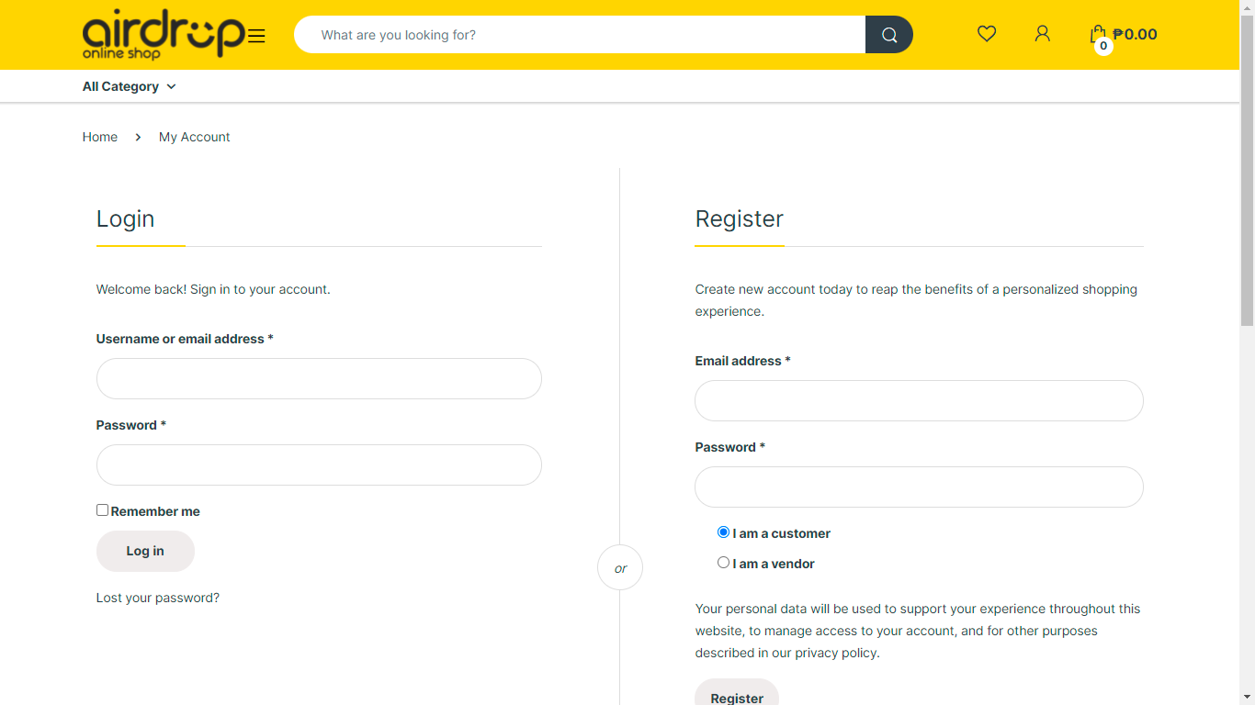Screen dimensions: 1255x705
Task: Click the user account icon
Action: [1042, 34]
